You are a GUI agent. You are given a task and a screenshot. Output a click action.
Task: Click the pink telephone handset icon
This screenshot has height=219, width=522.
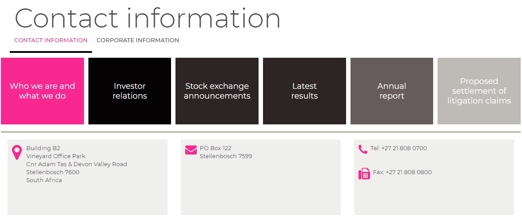click(x=363, y=149)
